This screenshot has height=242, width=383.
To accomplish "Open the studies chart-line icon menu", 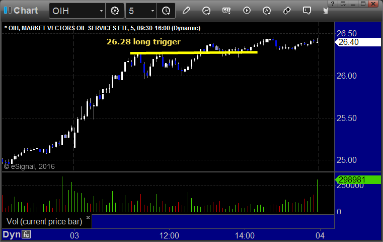I will [206, 11].
